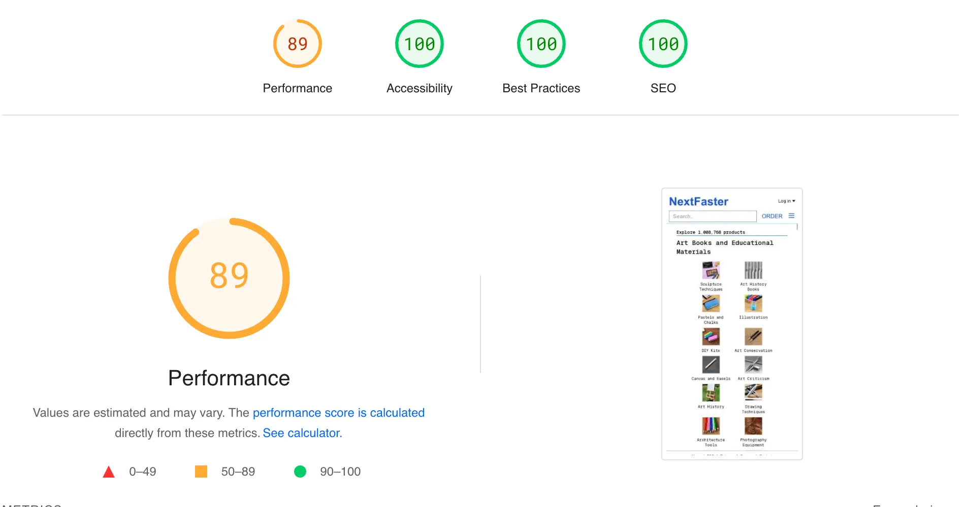The image size is (965, 507).
Task: Click the green 90–100 legend circle
Action: [301, 472]
